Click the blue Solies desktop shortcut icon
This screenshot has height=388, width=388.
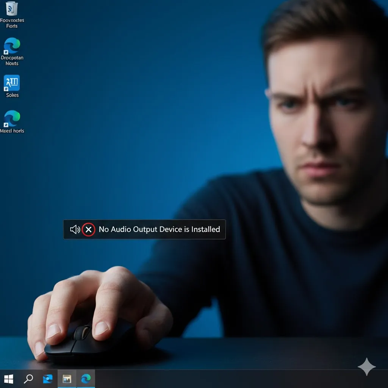pos(12,83)
